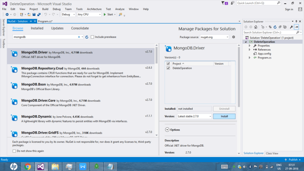Switch to the Installed tab
Screen dimensions: 304x171
(x=37, y=28)
